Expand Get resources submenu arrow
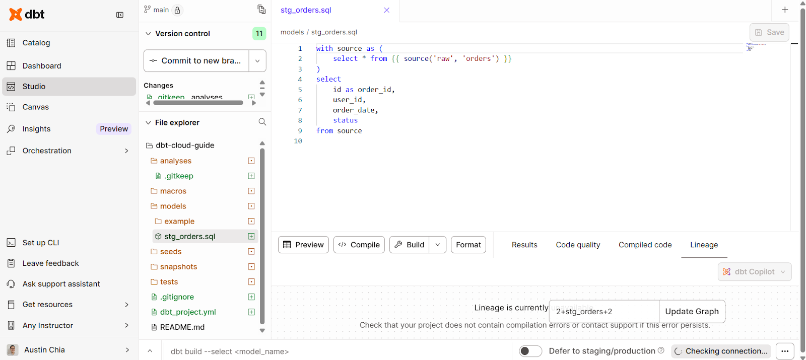 (126, 305)
